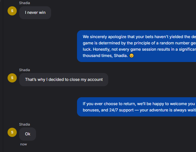Click Shadia's avatar beside "I never win"
196x152 pixels.
(x=12, y=11)
